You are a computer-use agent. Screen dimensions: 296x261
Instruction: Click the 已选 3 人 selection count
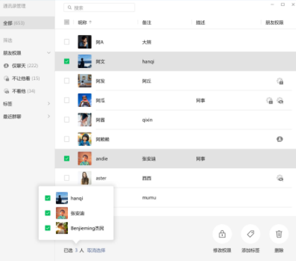pos(74,250)
